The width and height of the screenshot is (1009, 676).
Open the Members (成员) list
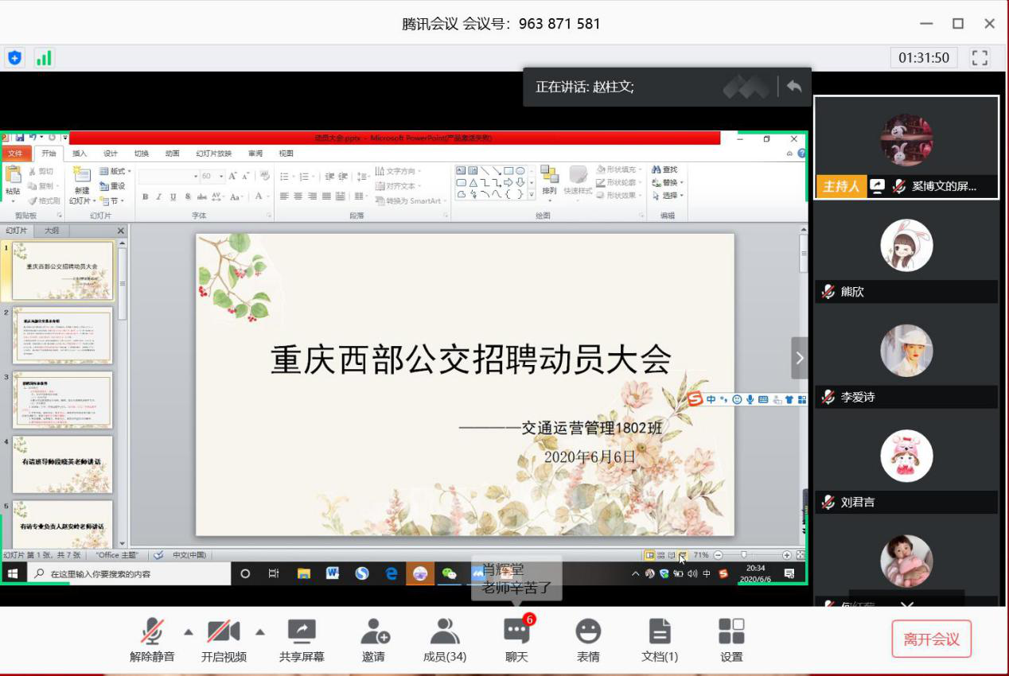(445, 632)
